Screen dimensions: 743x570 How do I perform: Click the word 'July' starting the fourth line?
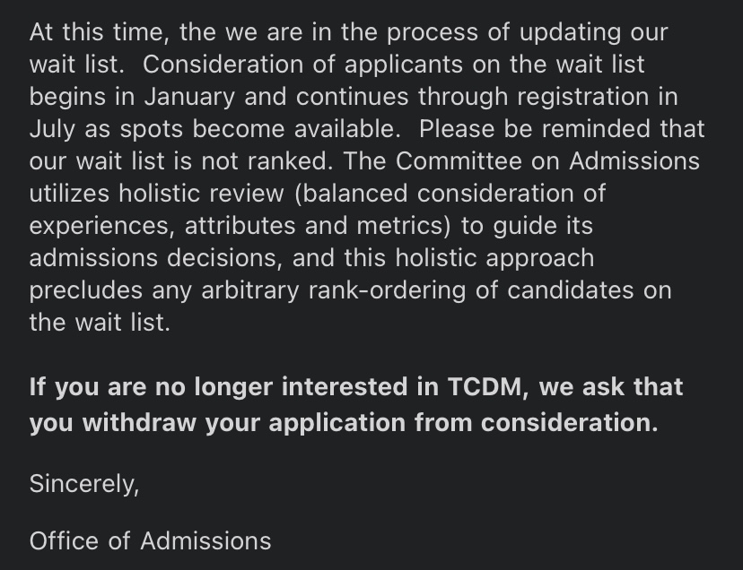coord(52,129)
